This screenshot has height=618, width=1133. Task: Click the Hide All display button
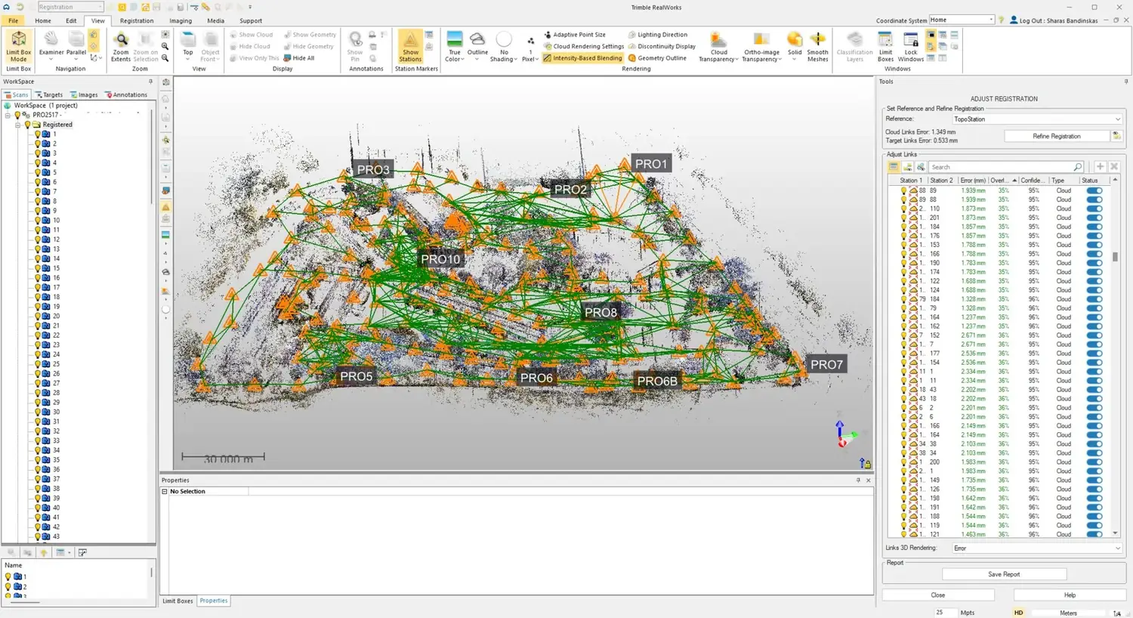pos(299,58)
